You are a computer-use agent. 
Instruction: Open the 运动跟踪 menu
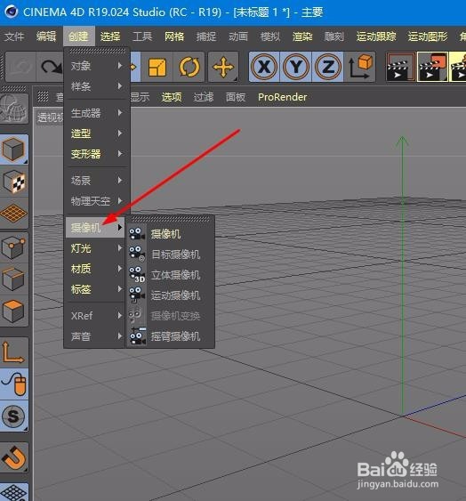click(x=376, y=36)
